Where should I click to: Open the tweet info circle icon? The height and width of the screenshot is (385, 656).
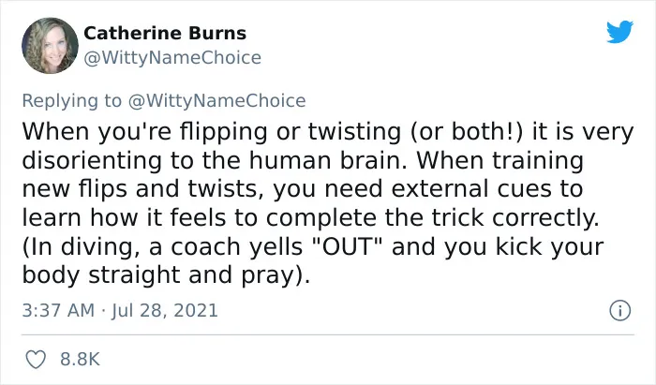620,311
